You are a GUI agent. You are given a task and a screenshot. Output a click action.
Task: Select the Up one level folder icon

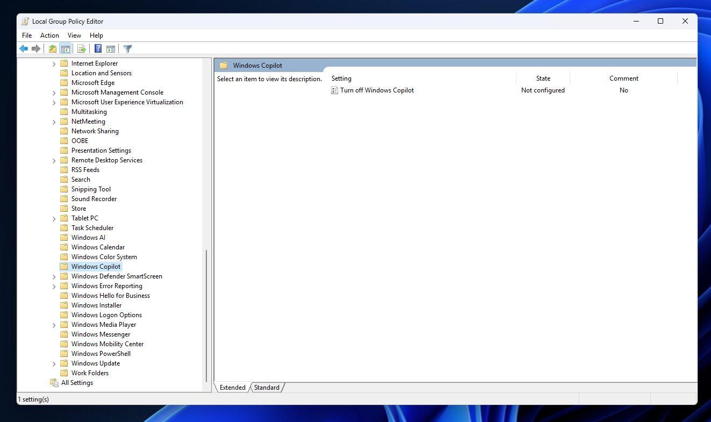click(x=52, y=48)
